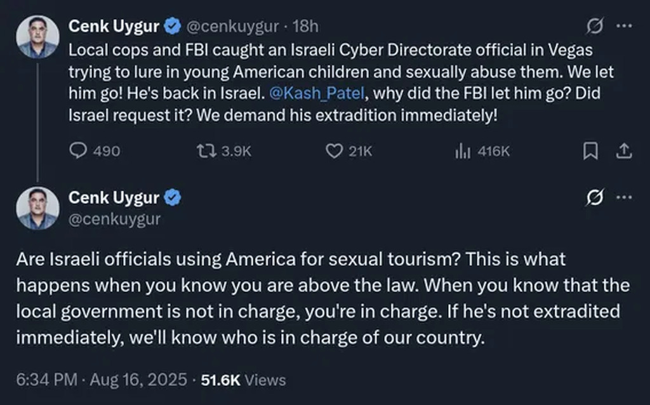Click the Grok icon on second tweet
The image size is (650, 405).
[x=594, y=198]
